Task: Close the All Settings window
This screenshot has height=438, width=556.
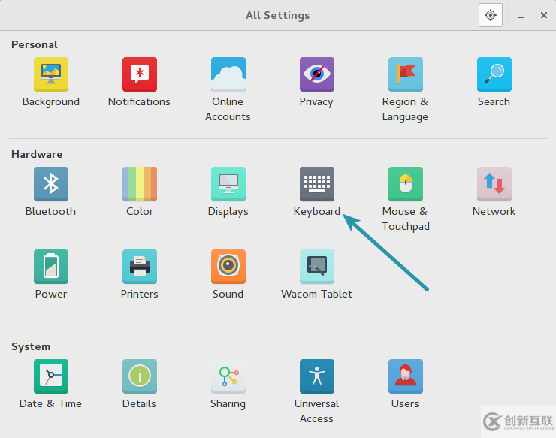Action: click(543, 15)
